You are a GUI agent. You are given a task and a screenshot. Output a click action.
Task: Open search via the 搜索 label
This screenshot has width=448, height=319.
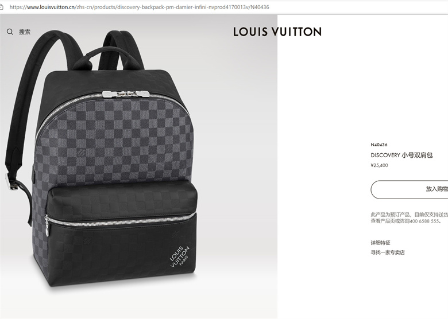tap(25, 32)
